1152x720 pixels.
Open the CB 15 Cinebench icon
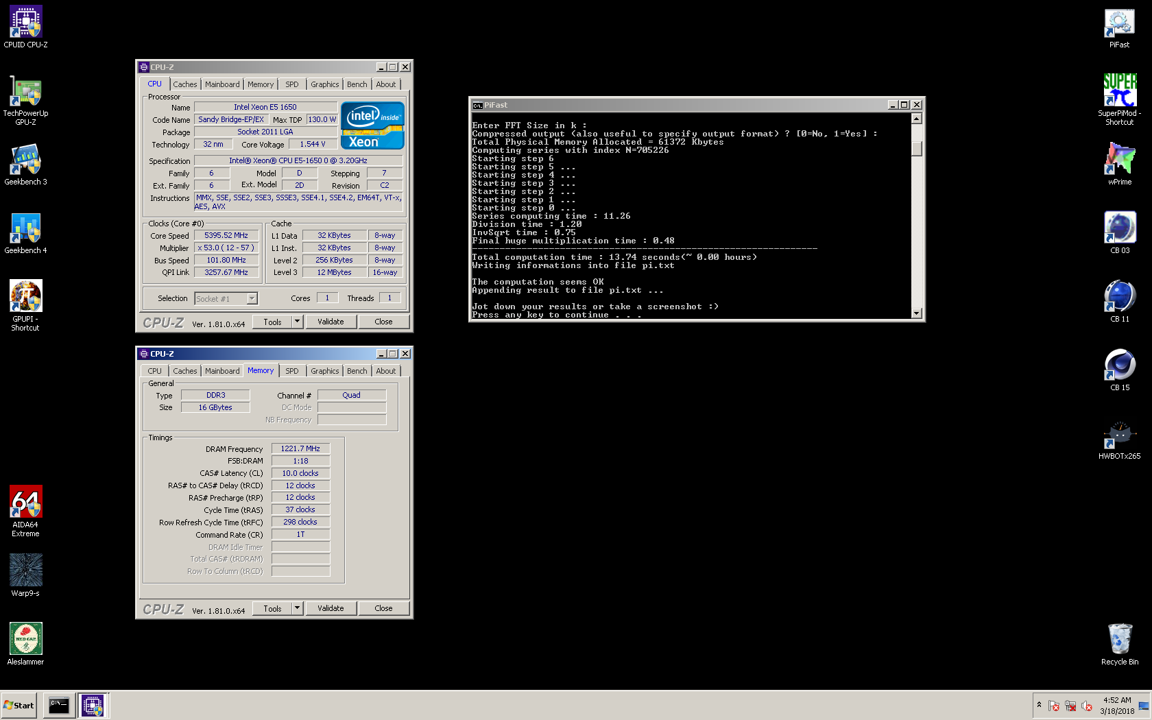1119,370
